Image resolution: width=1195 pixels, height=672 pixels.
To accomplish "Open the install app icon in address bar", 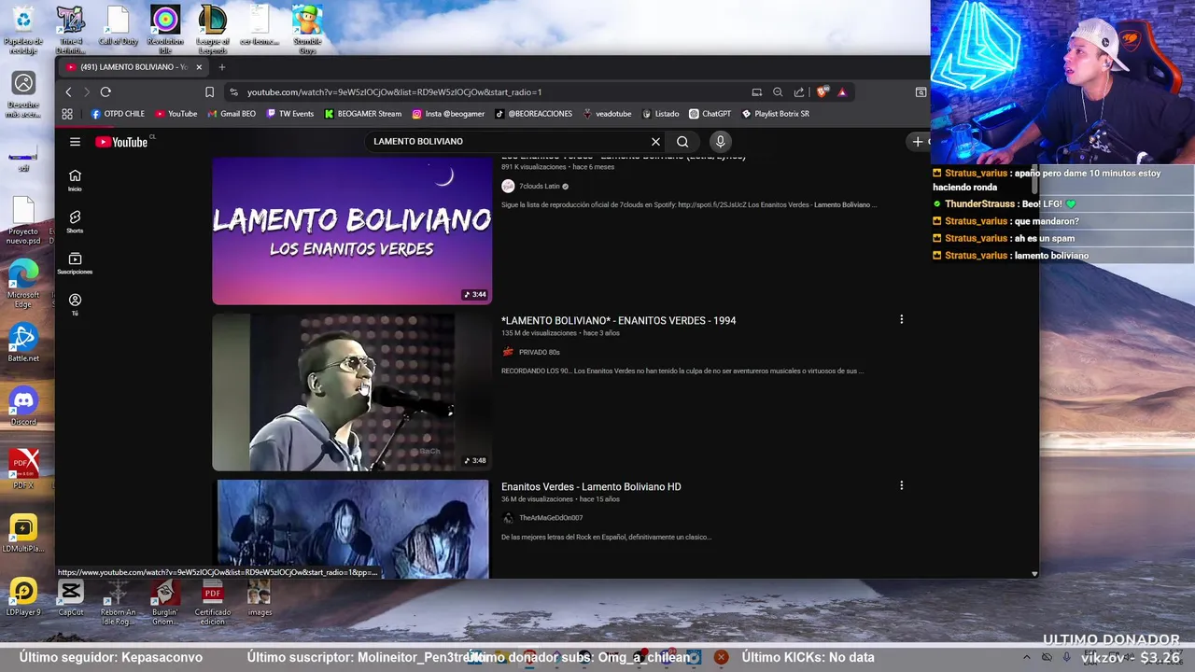I will [x=757, y=91].
